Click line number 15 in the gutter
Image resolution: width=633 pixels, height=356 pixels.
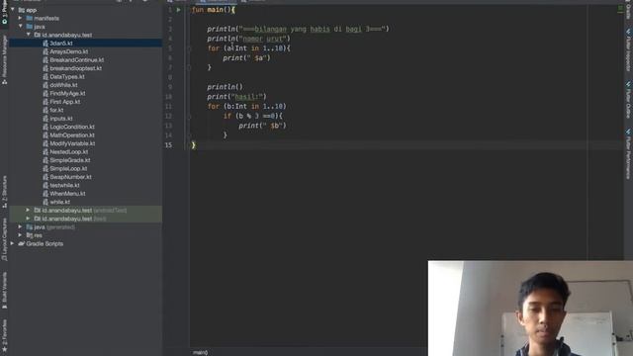click(168, 145)
